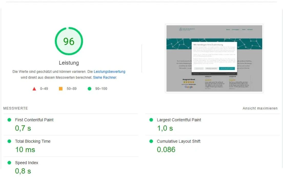Select the Largest Contentful Paint metric label
The width and height of the screenshot is (283, 177).
[x=179, y=120]
